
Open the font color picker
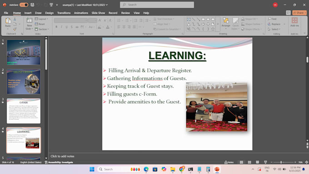(109, 27)
